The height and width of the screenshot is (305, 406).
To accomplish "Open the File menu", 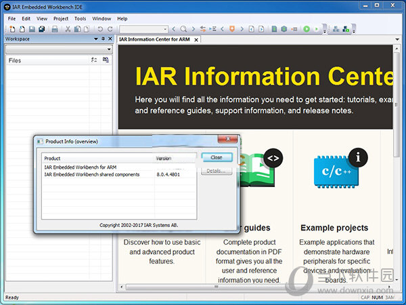I will (x=12, y=19).
